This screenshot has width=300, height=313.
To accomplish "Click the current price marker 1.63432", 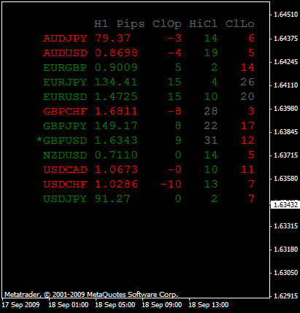I will (x=285, y=205).
